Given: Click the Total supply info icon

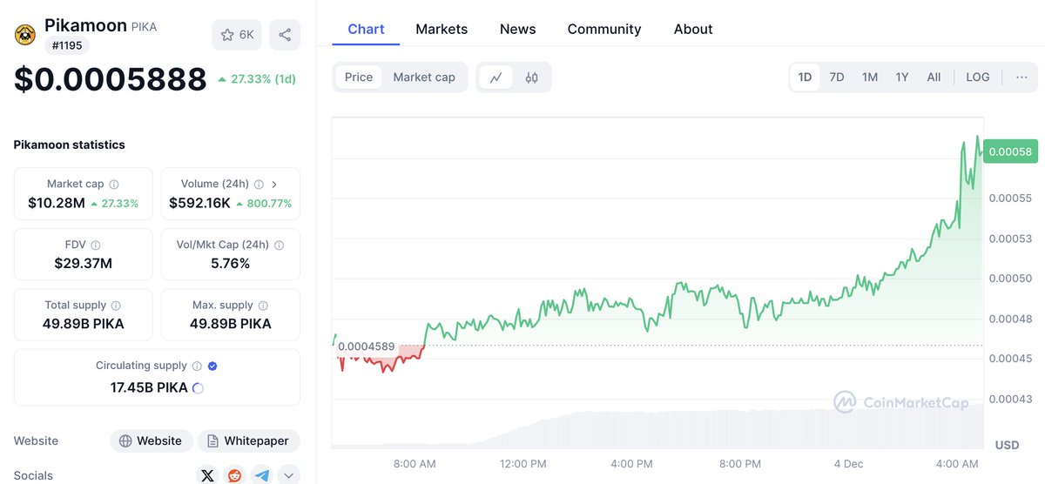Looking at the screenshot, I should pyautogui.click(x=116, y=306).
